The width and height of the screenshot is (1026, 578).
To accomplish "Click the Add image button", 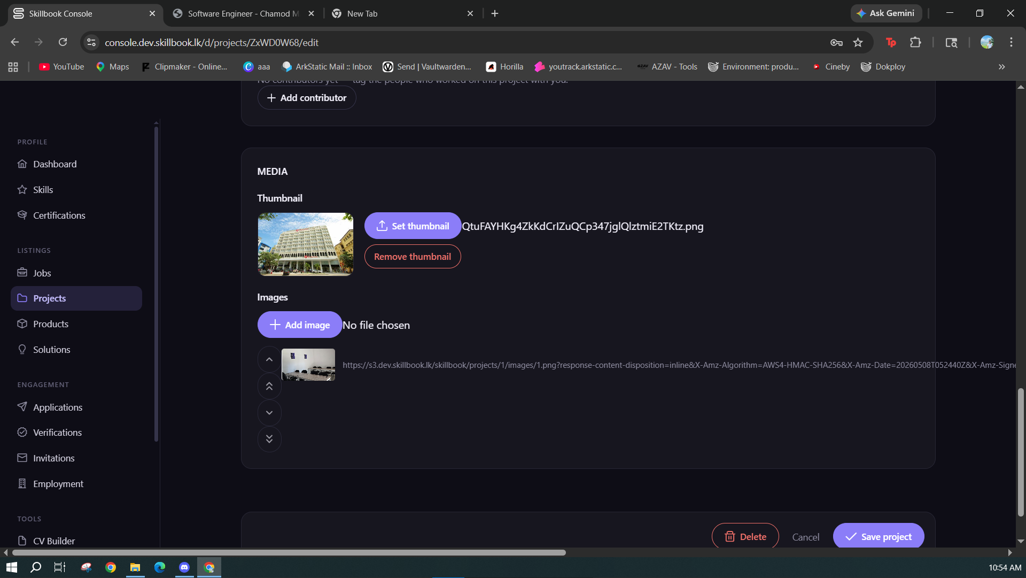I will tap(300, 325).
